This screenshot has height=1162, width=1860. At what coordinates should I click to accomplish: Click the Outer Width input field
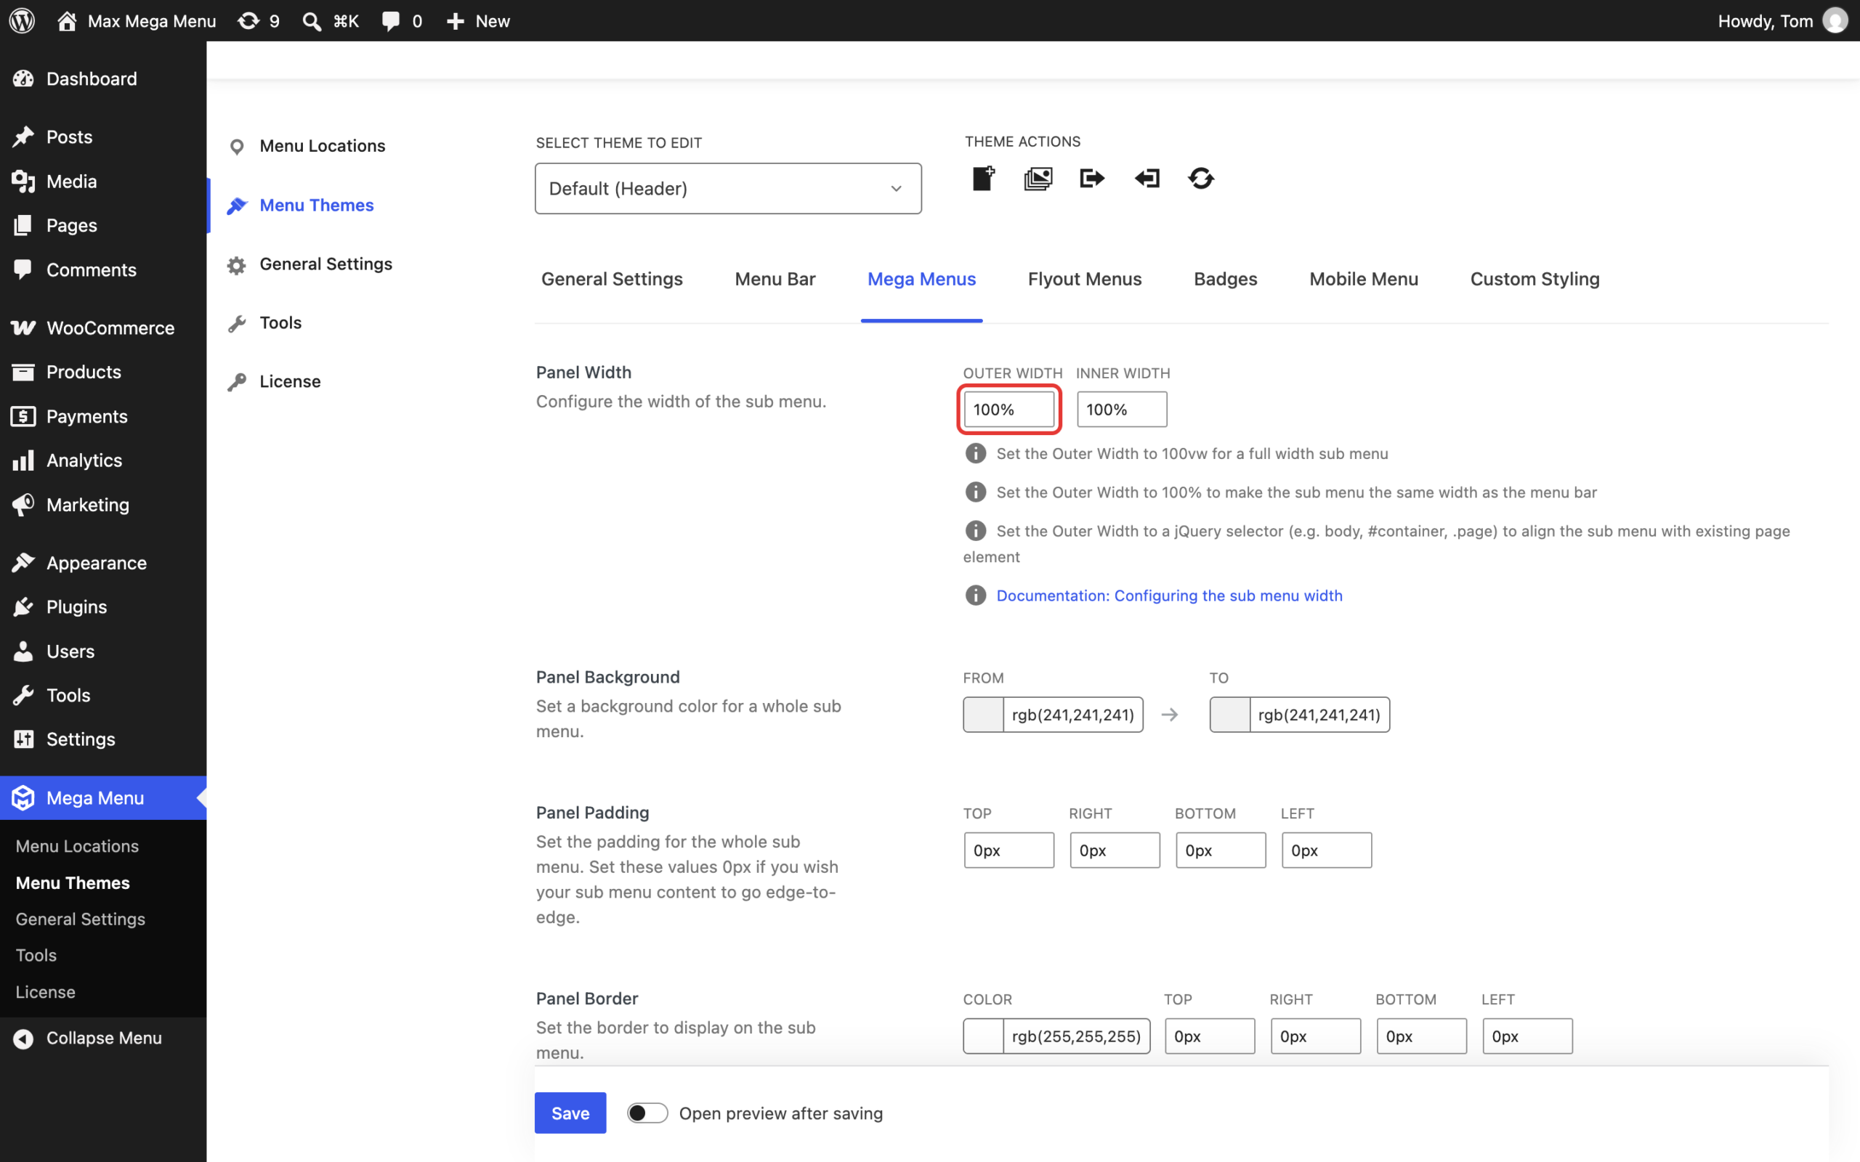point(1009,410)
